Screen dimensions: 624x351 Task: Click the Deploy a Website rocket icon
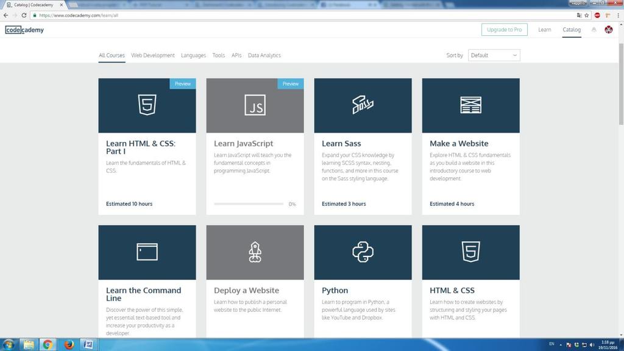255,252
